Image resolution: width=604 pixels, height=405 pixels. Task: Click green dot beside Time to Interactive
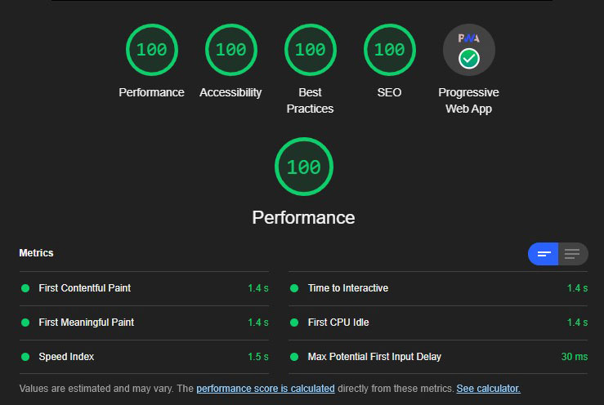tap(294, 288)
